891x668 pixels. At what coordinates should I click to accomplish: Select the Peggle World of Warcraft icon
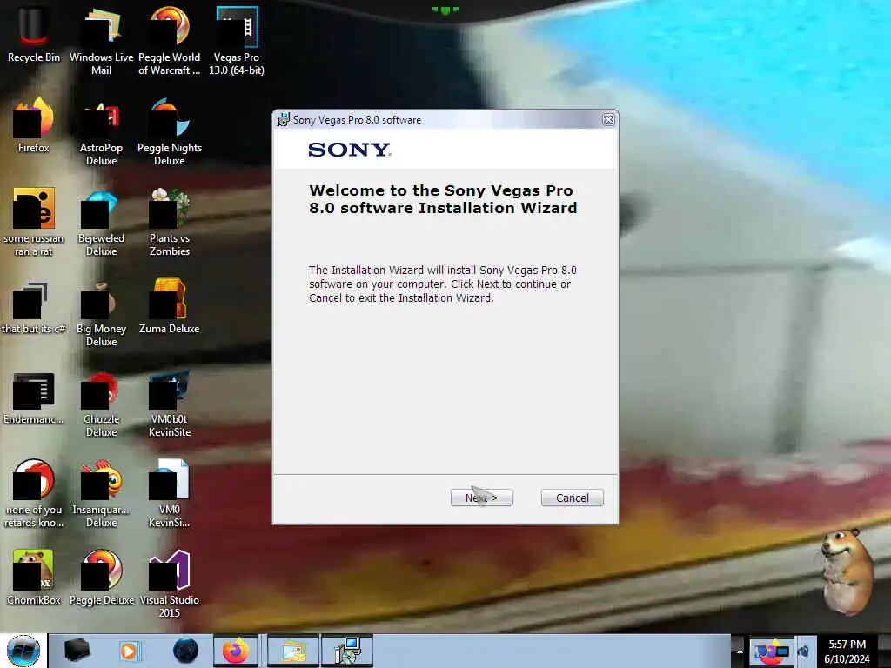coord(170,40)
